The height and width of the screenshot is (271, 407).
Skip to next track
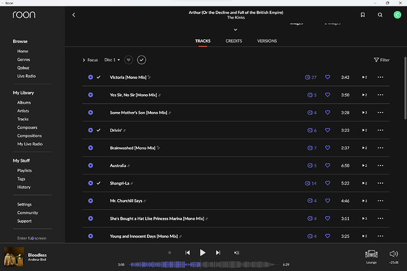pyautogui.click(x=218, y=253)
